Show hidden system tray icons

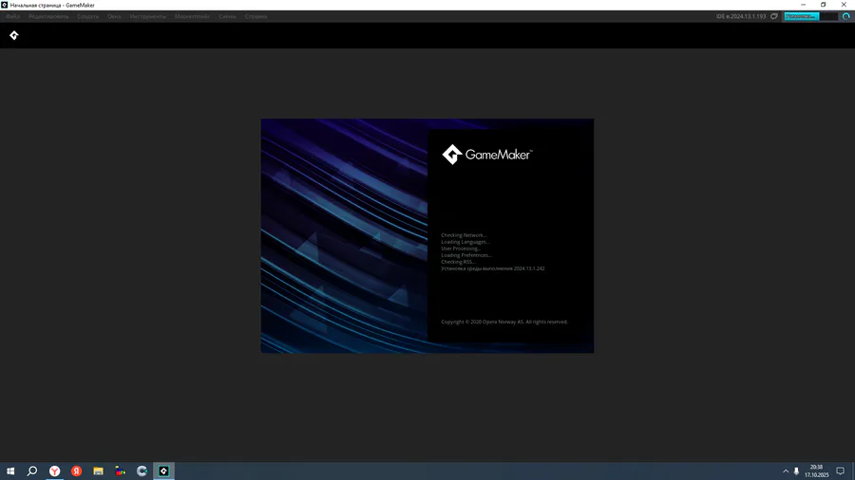[786, 471]
